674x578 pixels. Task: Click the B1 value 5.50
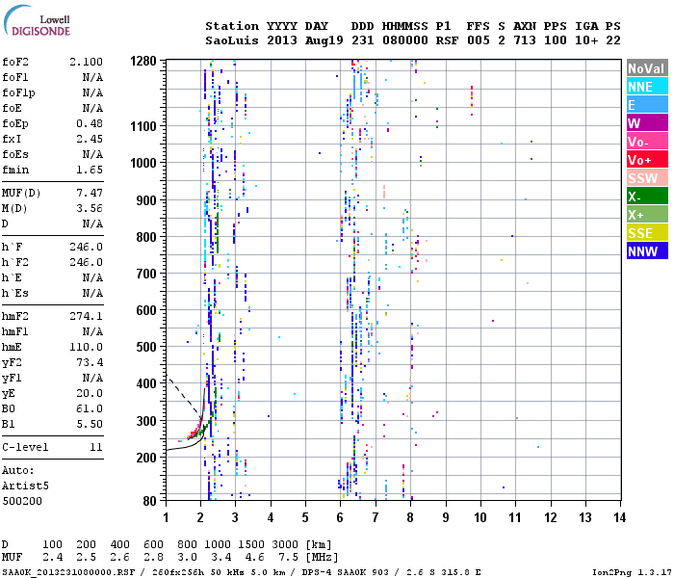tap(90, 424)
